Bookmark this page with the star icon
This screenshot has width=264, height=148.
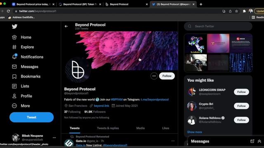236,11
